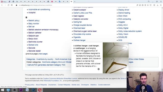Open the Mobile view footer link
This screenshot has width=163, height=92.
76,85
